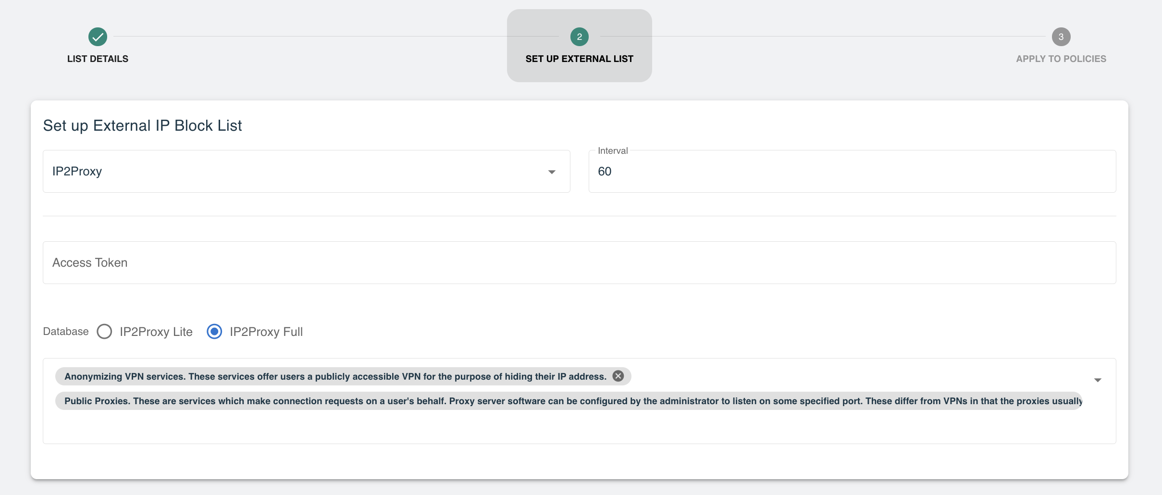Focus the Access Token field

pos(579,263)
